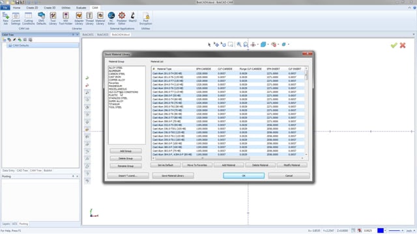Click the last icon in CAM Tree toolbar
This screenshot has width=417, height=234.
tap(31, 40)
